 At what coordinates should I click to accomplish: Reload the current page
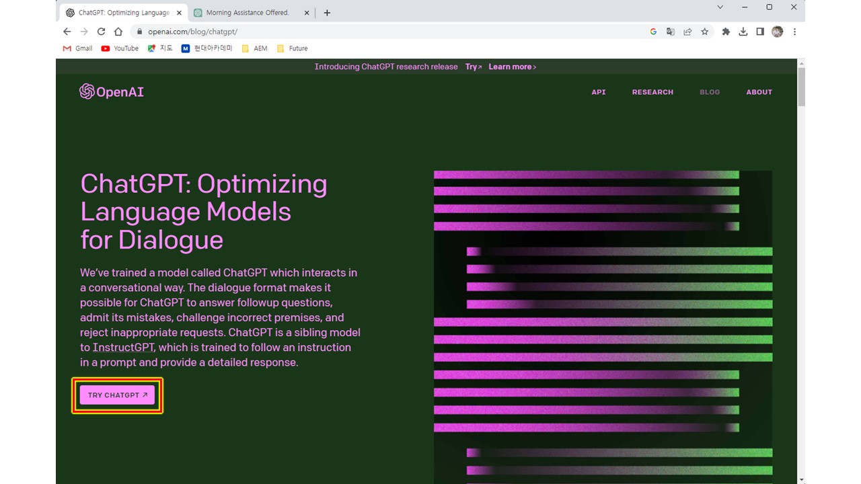pos(102,32)
